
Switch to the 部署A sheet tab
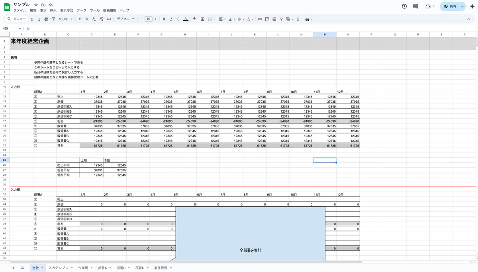click(x=104, y=268)
